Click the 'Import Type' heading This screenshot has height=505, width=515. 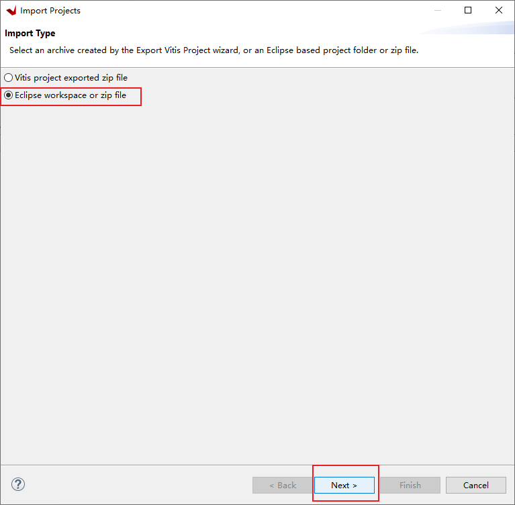tap(30, 33)
